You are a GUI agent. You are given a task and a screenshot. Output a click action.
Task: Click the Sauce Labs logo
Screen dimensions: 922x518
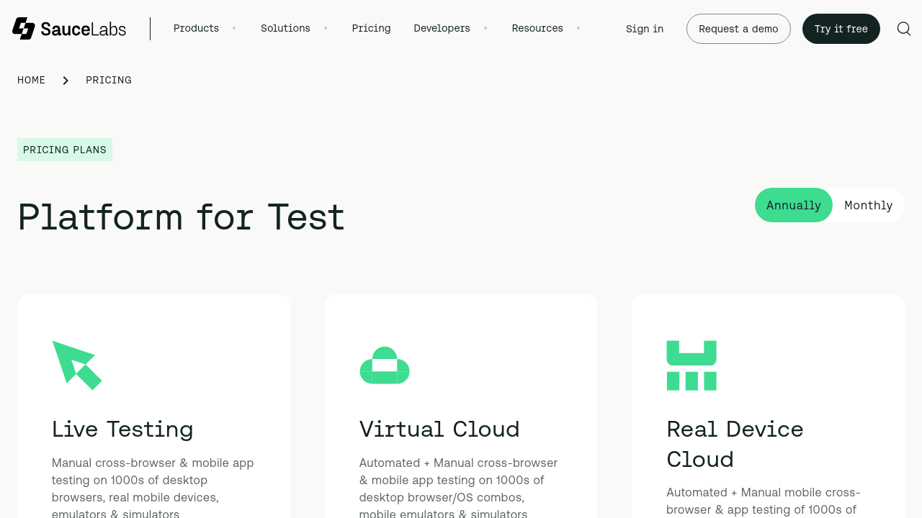(x=69, y=29)
